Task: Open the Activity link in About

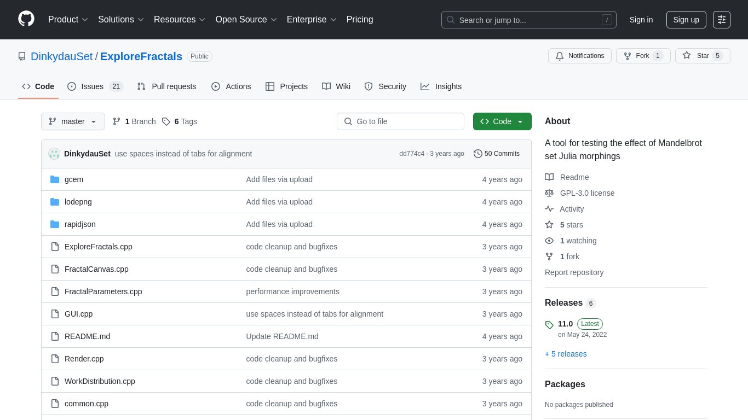Action: [x=571, y=209]
